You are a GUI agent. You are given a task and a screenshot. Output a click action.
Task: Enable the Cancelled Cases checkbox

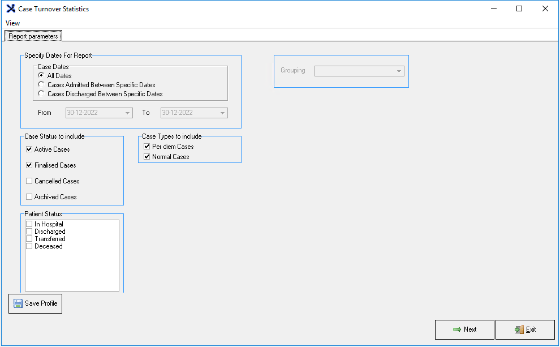29,181
